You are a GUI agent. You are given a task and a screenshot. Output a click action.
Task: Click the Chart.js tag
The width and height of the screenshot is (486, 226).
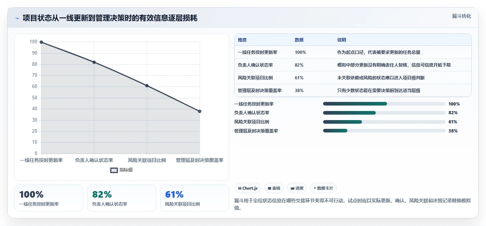[x=248, y=188]
